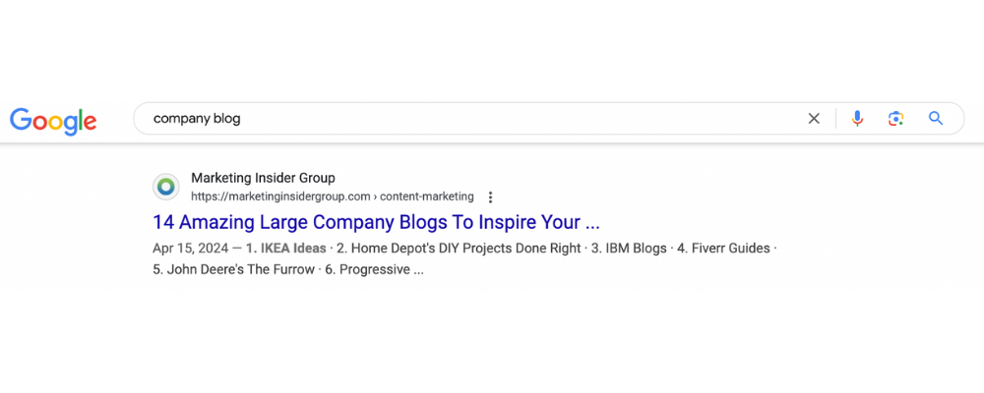Click the Marketing Insider Group favicon
The image size is (984, 393).
166,187
